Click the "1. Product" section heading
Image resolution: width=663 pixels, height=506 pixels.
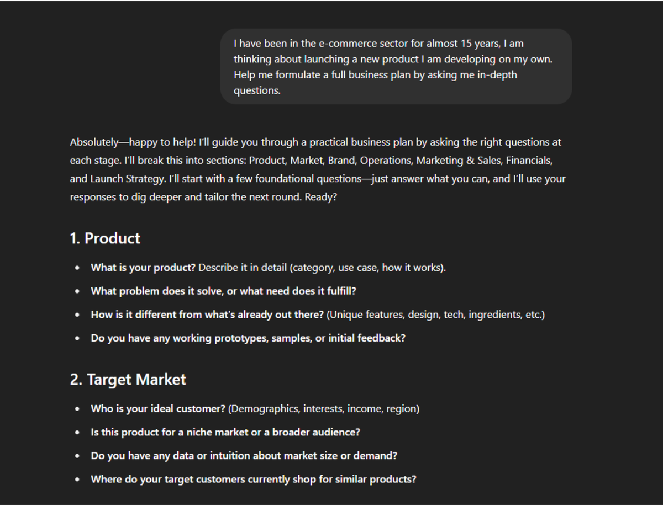(105, 238)
